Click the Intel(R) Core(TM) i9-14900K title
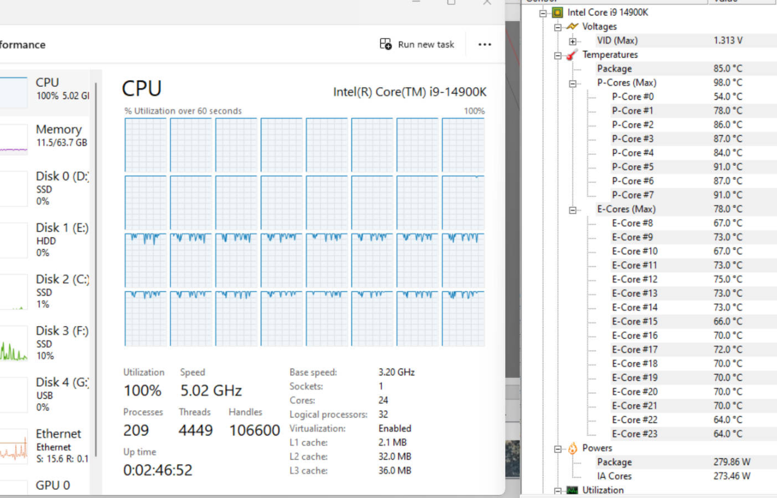The height and width of the screenshot is (498, 777). point(410,92)
